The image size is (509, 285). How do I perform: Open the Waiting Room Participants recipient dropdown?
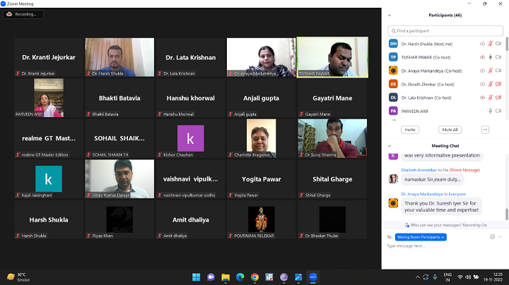coord(421,237)
